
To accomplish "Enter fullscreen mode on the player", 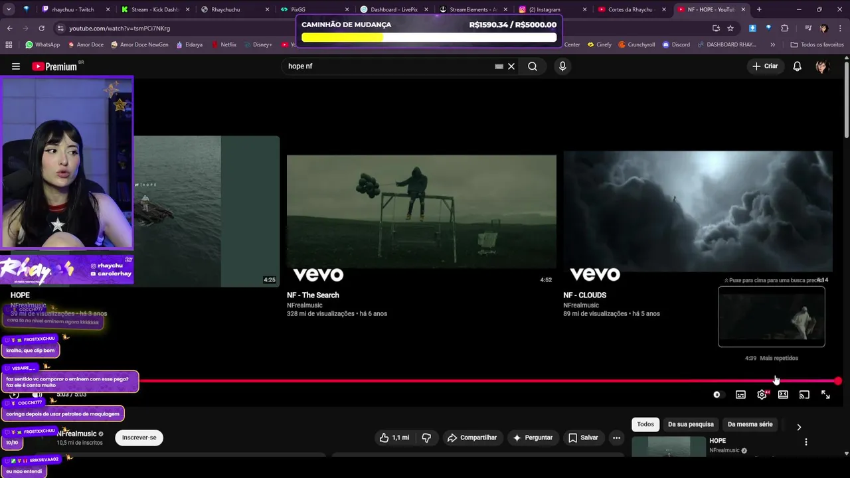I will (x=825, y=394).
